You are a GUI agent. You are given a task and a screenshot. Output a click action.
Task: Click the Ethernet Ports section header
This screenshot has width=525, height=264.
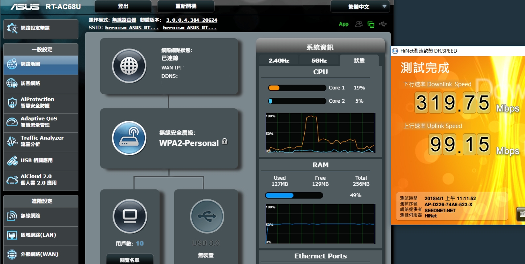(320, 256)
